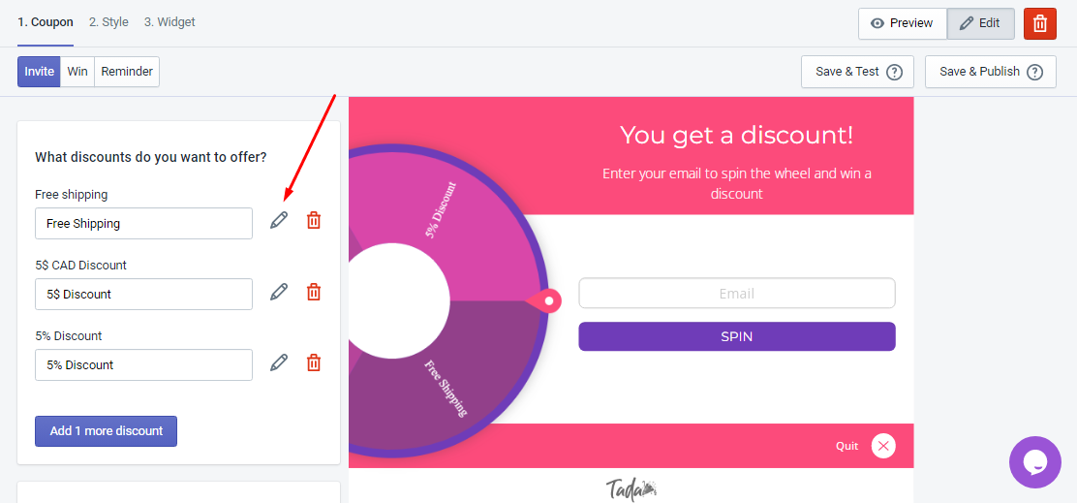Click the Save & Test button

857,72
